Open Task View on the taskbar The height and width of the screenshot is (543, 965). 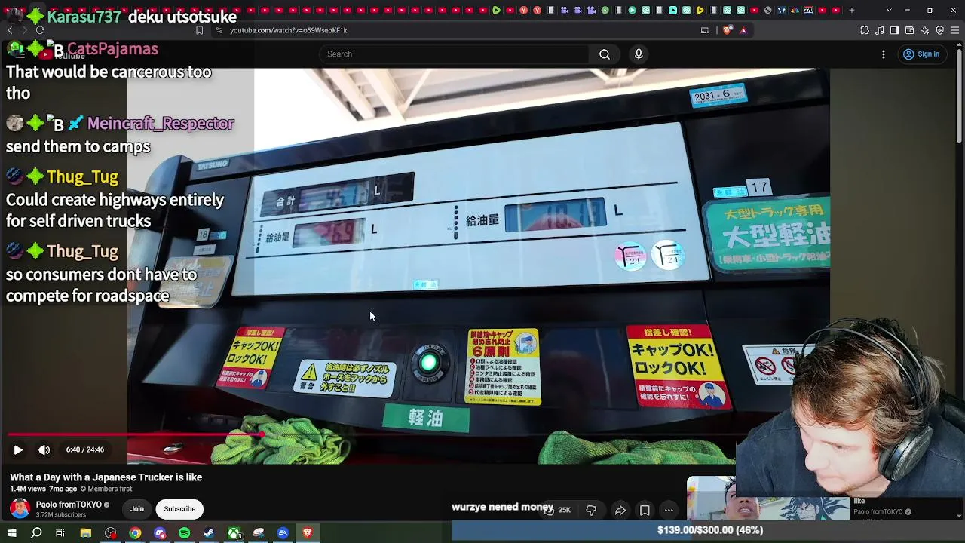point(60,533)
